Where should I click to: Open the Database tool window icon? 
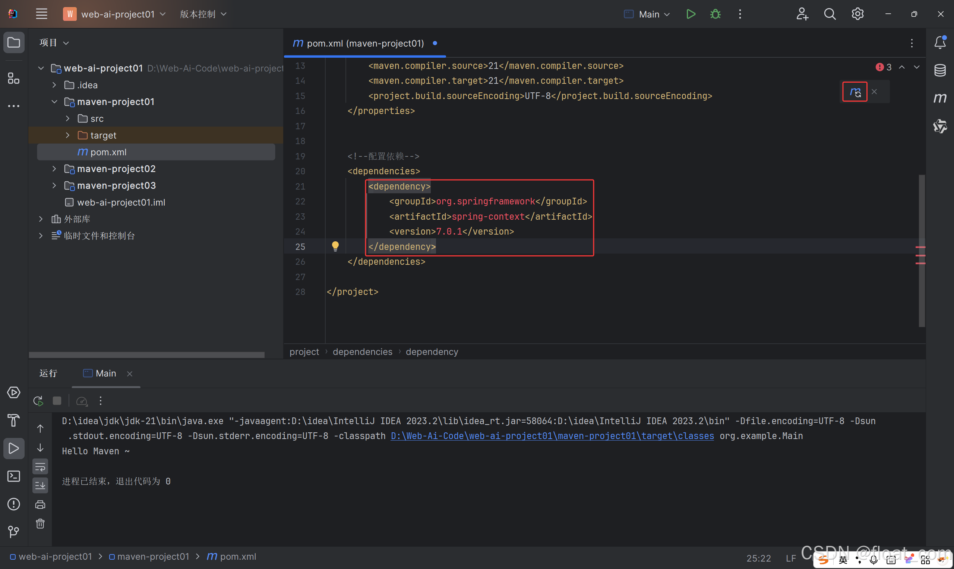coord(939,70)
